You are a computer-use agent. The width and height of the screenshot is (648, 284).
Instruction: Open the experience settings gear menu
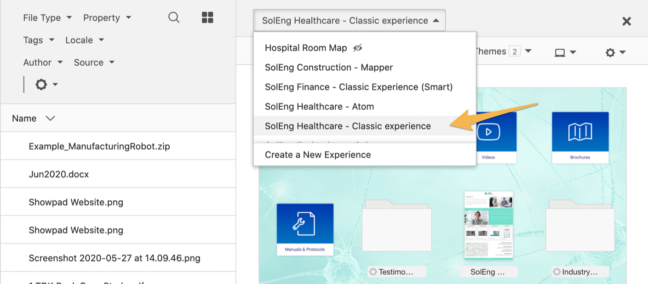[x=616, y=52]
